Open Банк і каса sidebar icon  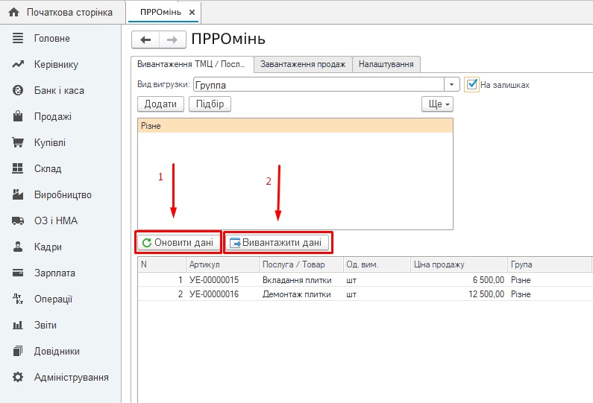[x=19, y=90]
